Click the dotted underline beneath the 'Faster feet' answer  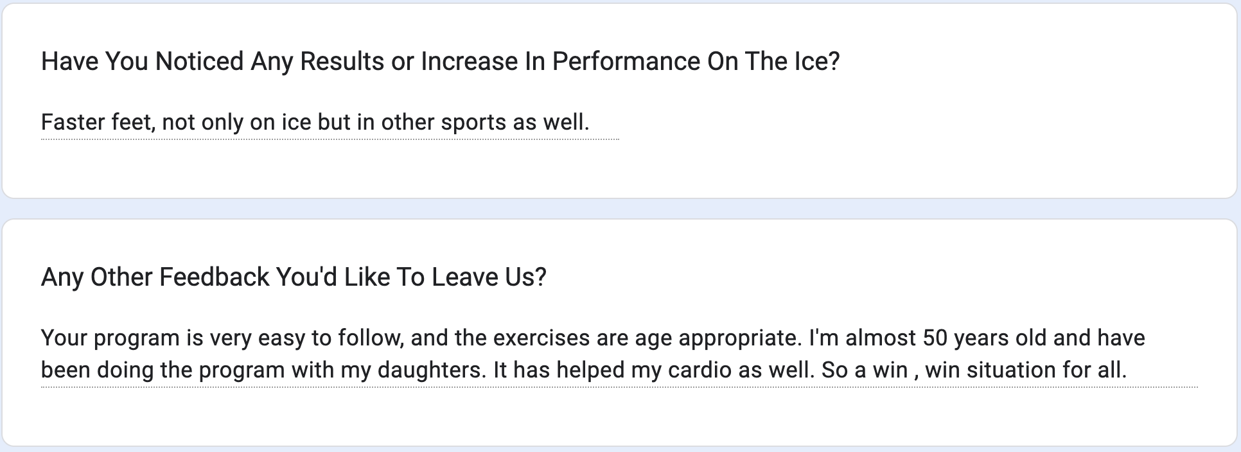click(x=330, y=139)
